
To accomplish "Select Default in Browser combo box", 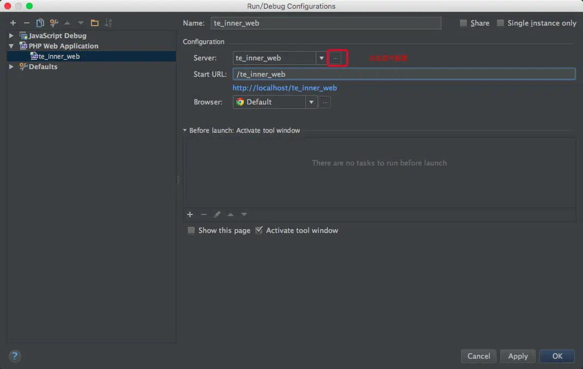I will 269,102.
